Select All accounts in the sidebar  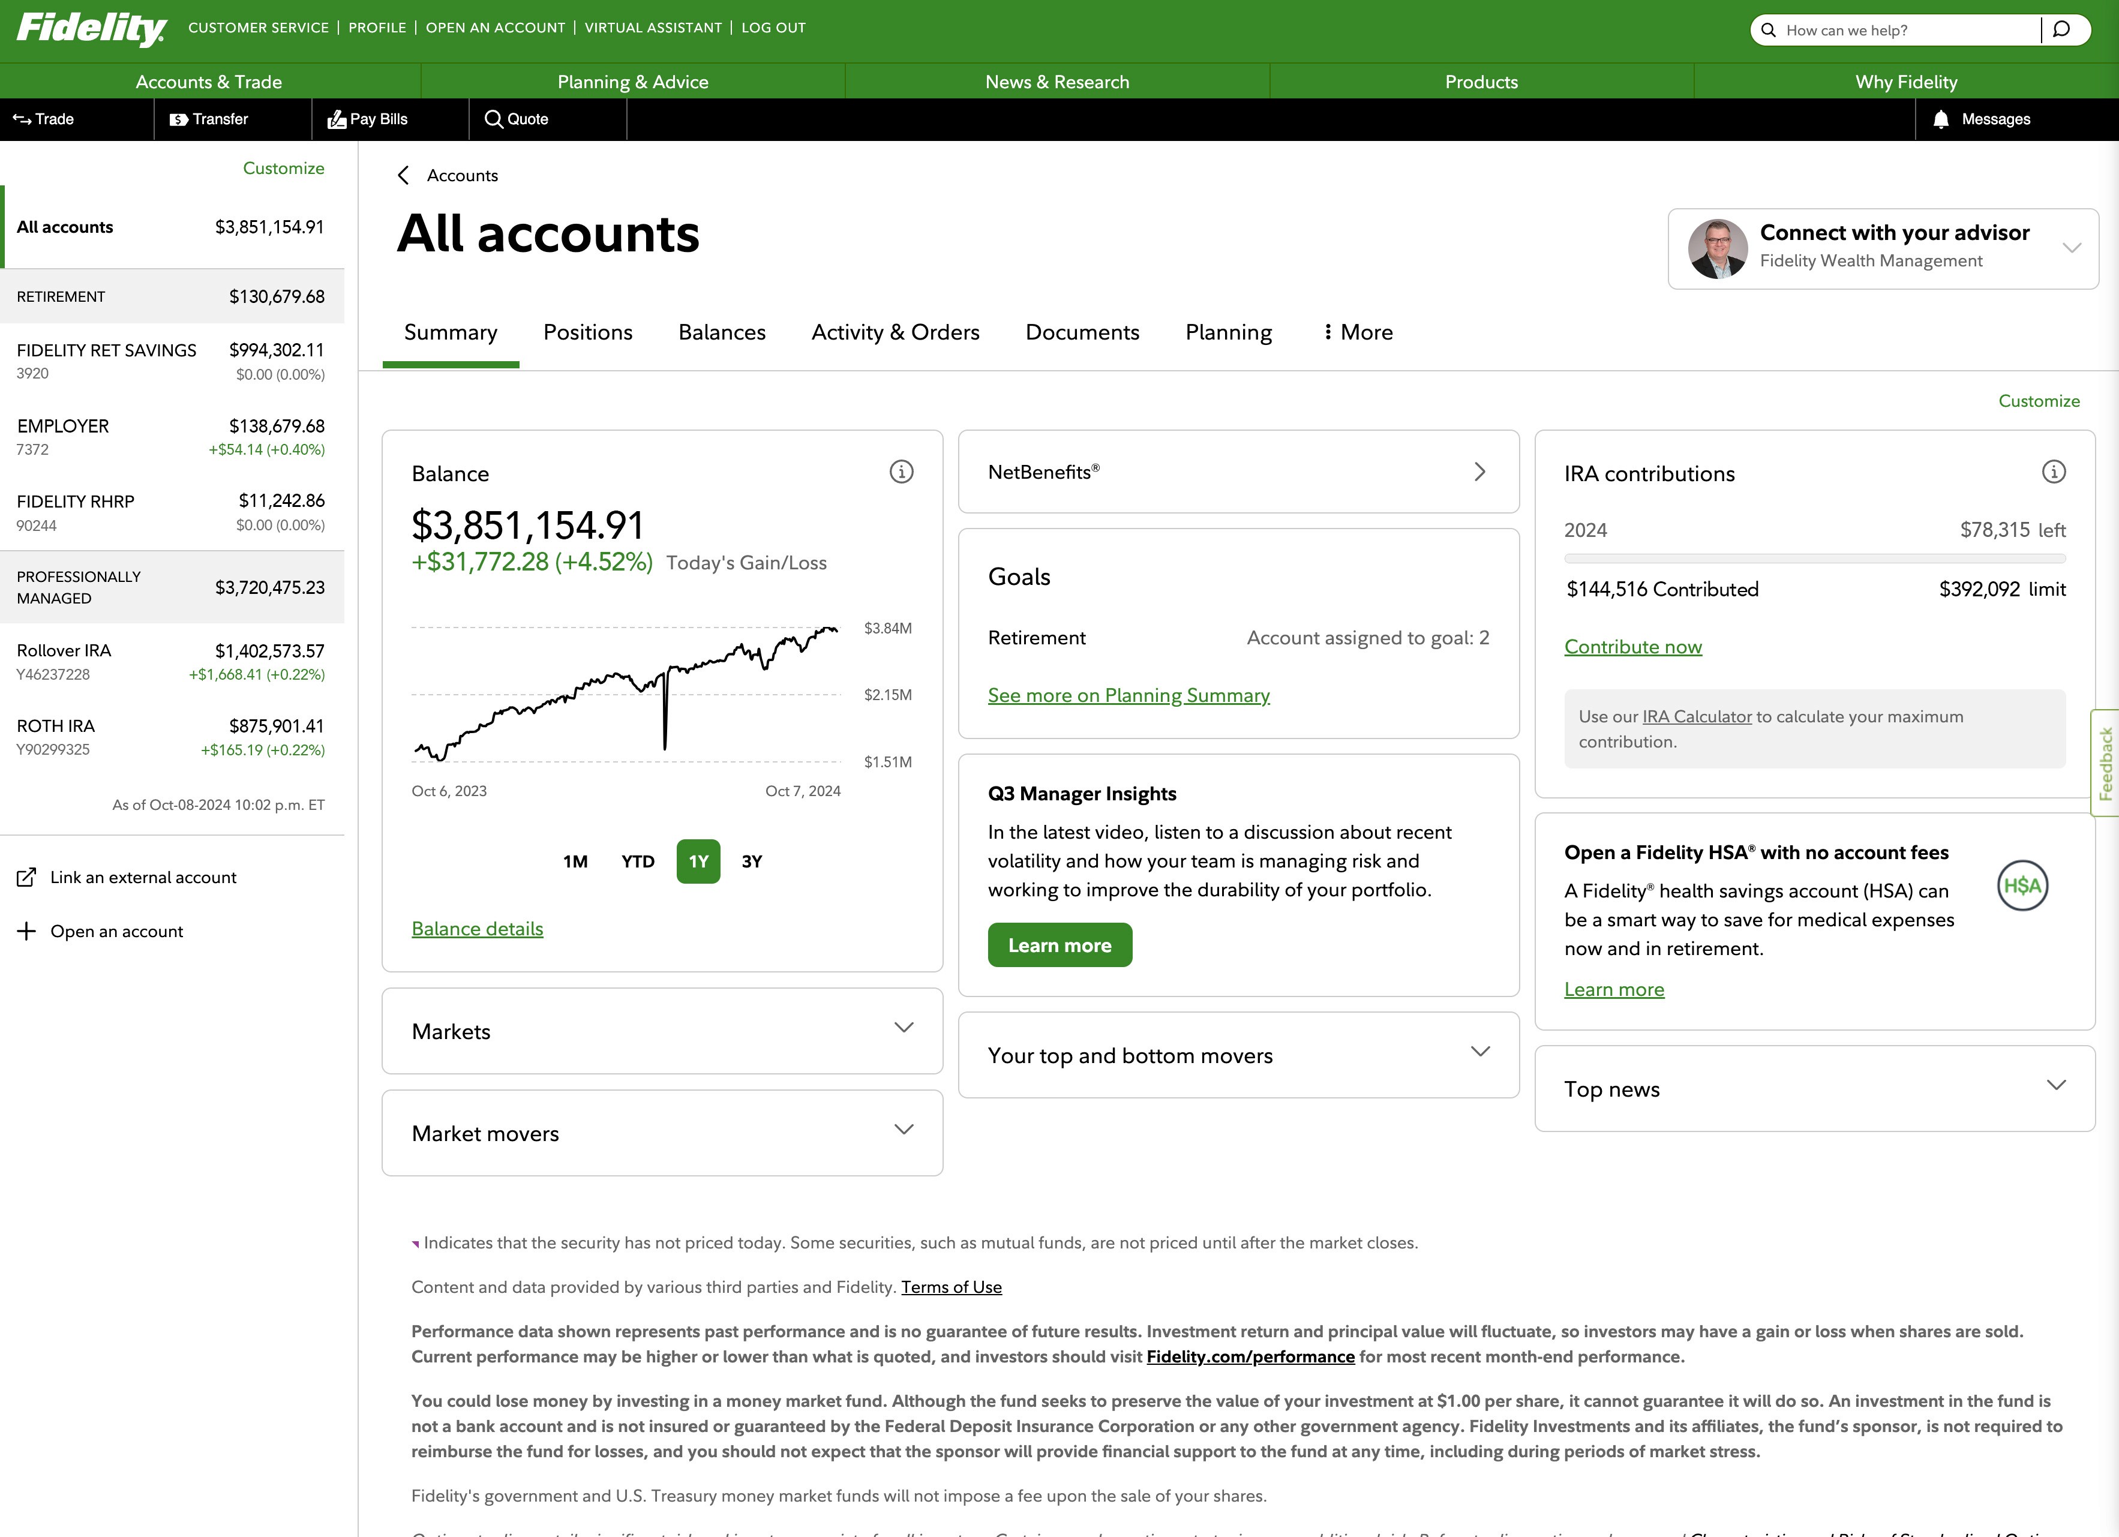click(172, 227)
